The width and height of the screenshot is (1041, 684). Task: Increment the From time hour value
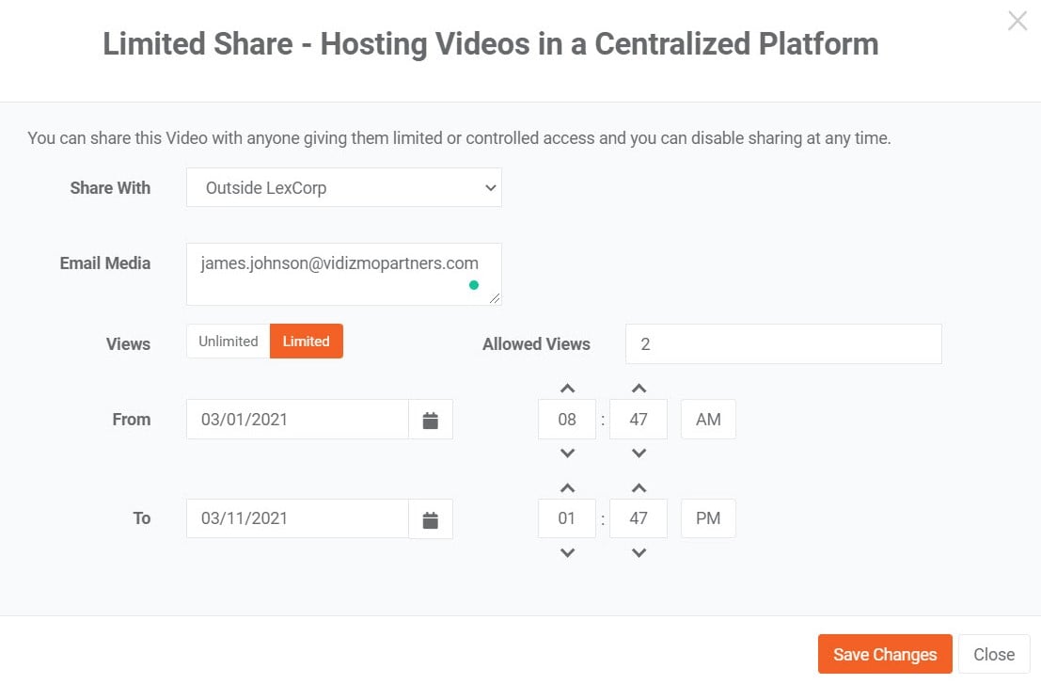point(566,387)
